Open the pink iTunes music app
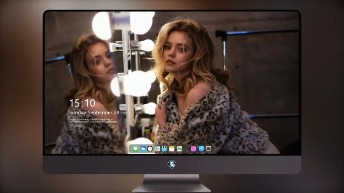The height and width of the screenshot is (193, 344). coord(193,149)
